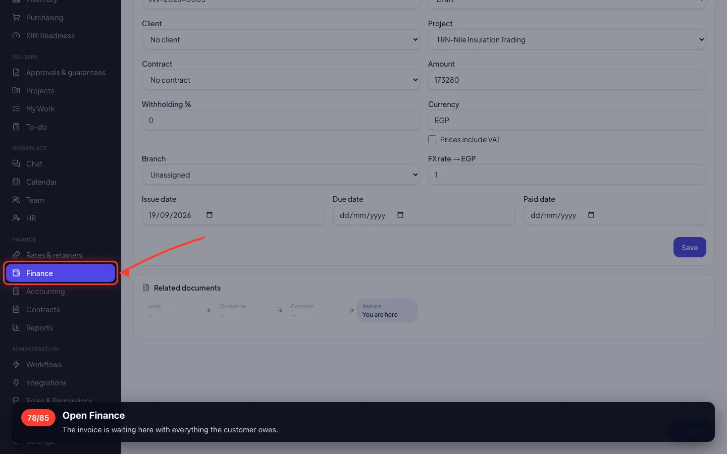
Task: Open Paid date calendar picker icon
Action: tap(591, 215)
